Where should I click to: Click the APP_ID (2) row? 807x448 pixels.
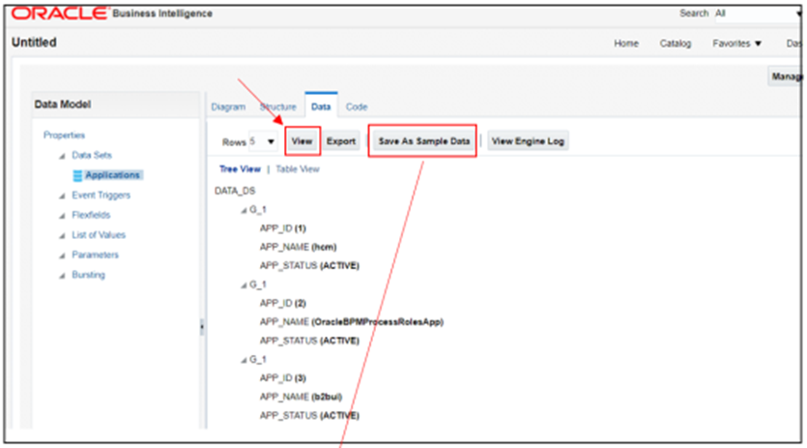point(282,303)
